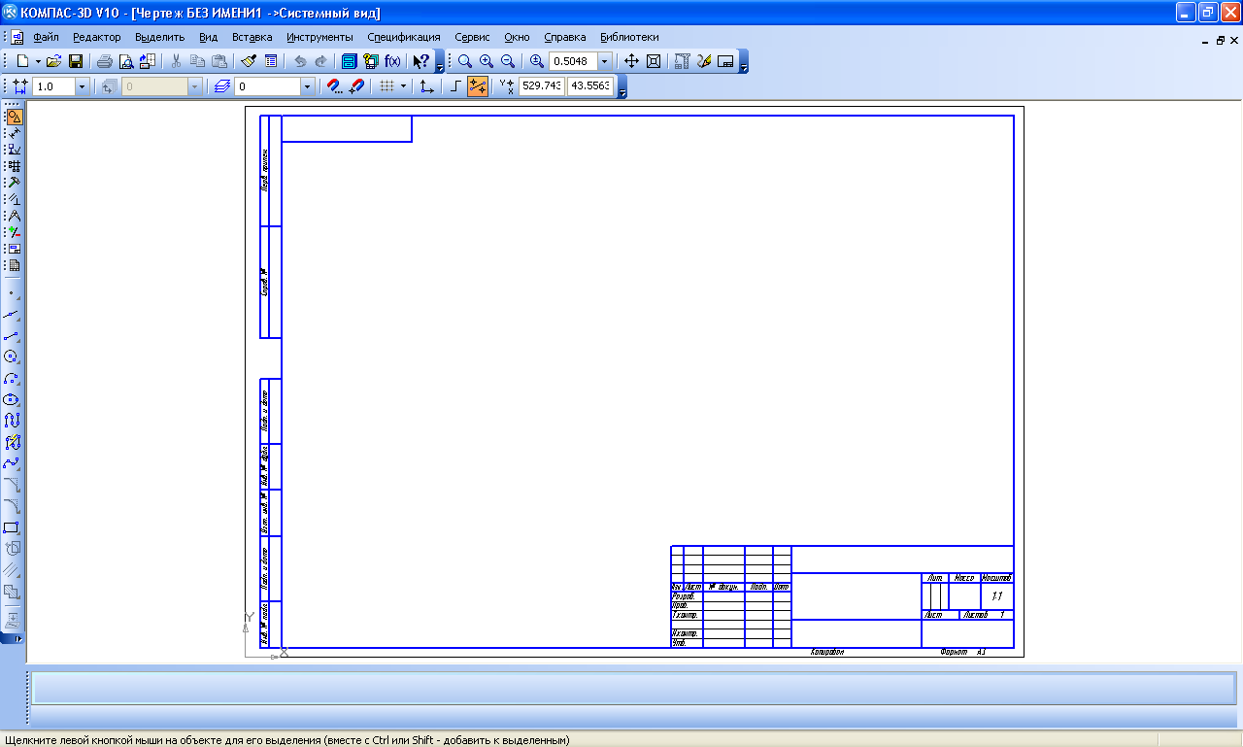
Task: Zoom out with the minus magnifier
Action: (507, 60)
